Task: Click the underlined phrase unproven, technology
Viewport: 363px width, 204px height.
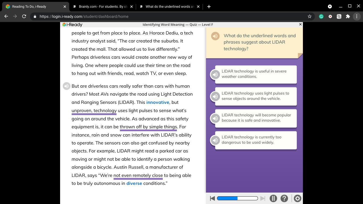Action: [94, 110]
